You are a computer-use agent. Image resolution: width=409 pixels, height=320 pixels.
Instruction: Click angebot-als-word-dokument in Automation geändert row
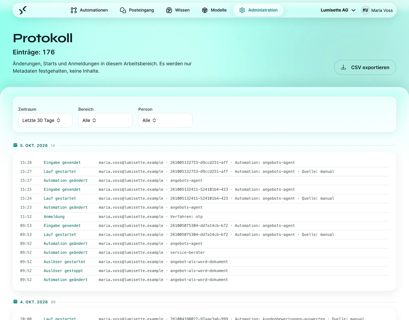coord(199,280)
